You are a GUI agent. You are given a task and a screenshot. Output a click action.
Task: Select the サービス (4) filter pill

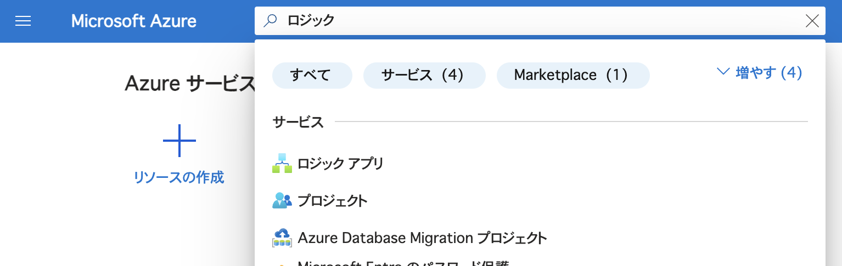pos(424,75)
